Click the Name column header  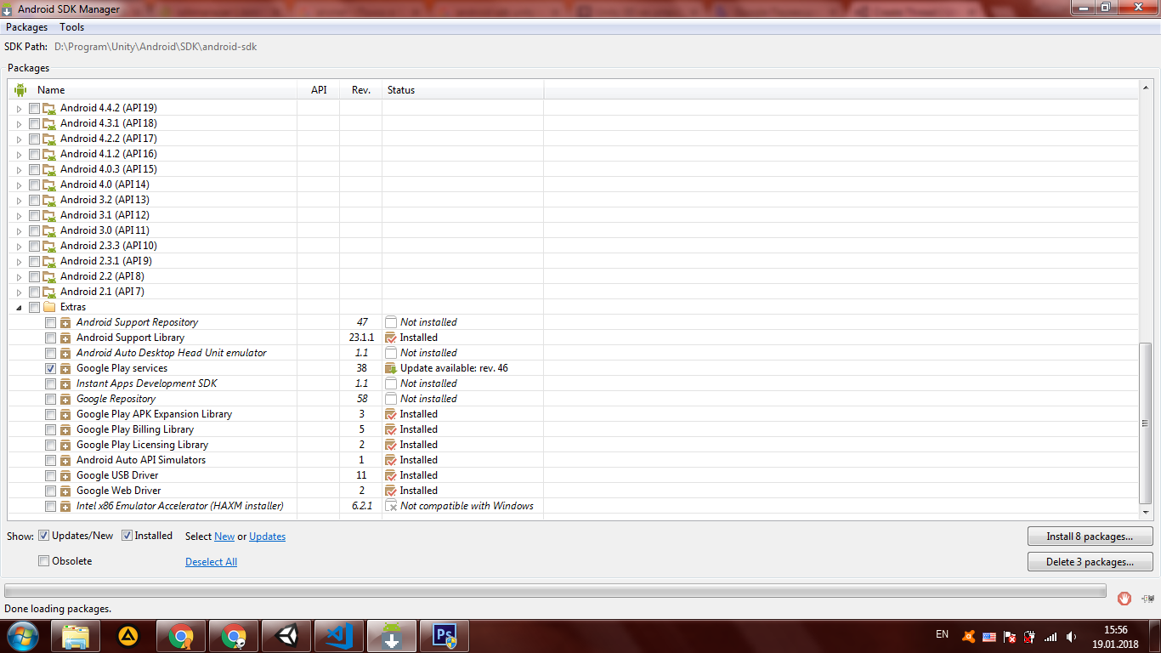153,90
